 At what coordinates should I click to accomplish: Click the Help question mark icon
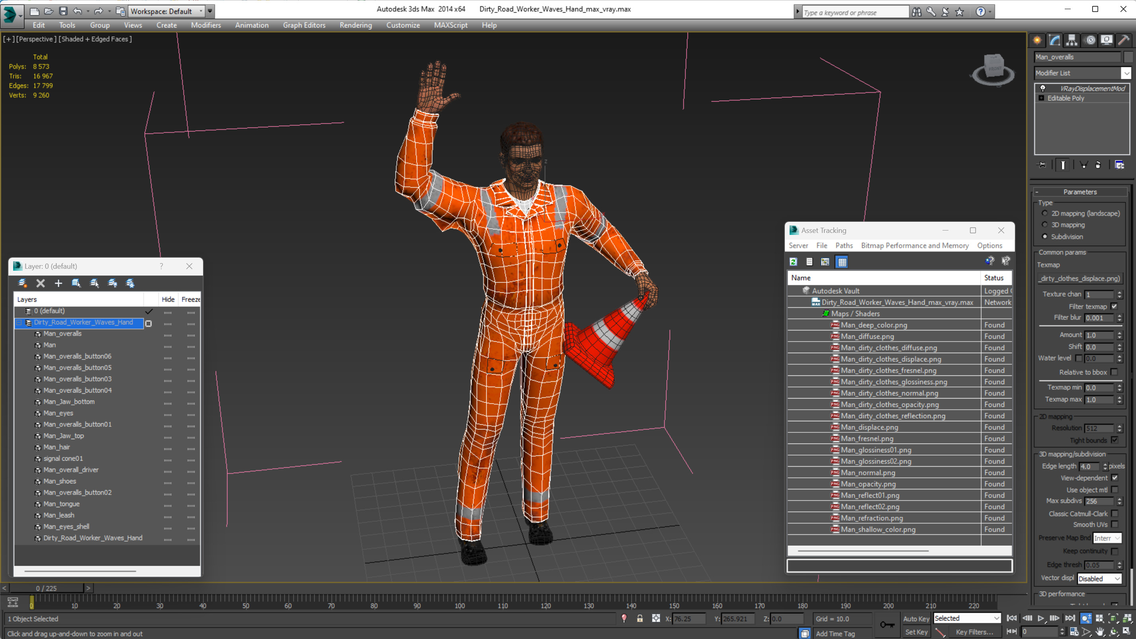click(x=980, y=12)
